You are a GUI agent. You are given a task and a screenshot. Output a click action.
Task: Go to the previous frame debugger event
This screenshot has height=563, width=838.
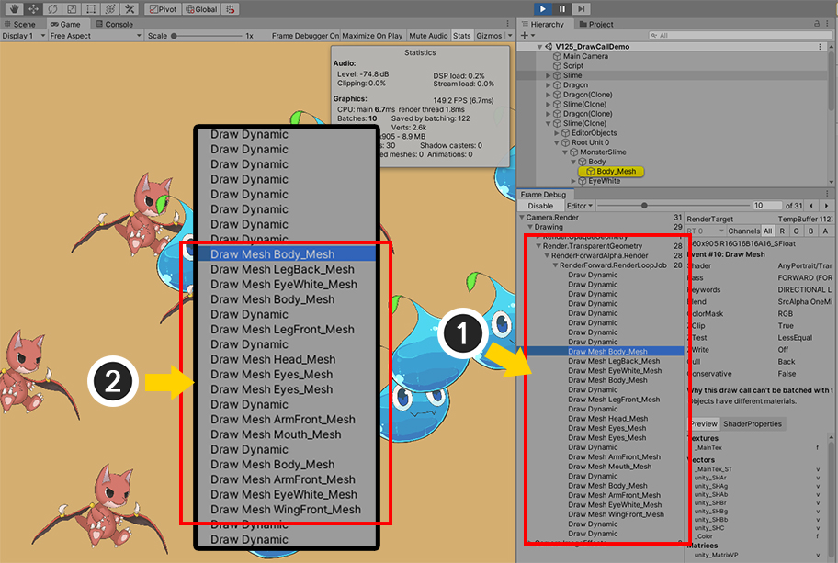click(811, 206)
